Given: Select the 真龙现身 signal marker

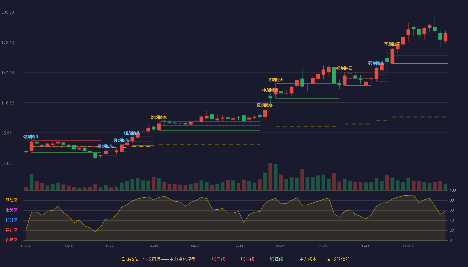Looking at the screenshot, I should 265,105.
